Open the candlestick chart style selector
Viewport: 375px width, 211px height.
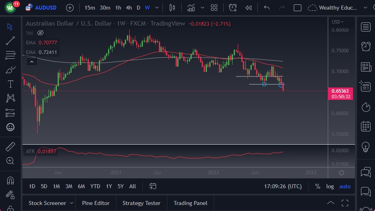click(172, 8)
